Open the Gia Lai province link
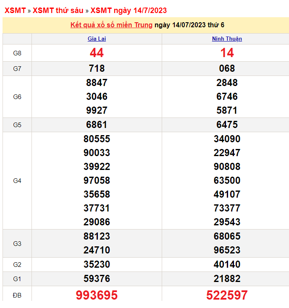The height and width of the screenshot is (308, 289). click(97, 39)
